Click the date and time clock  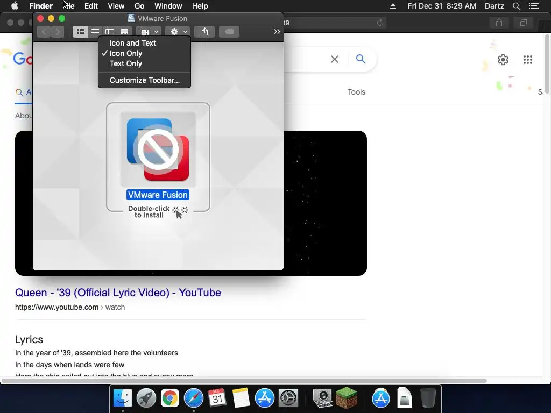point(442,5)
